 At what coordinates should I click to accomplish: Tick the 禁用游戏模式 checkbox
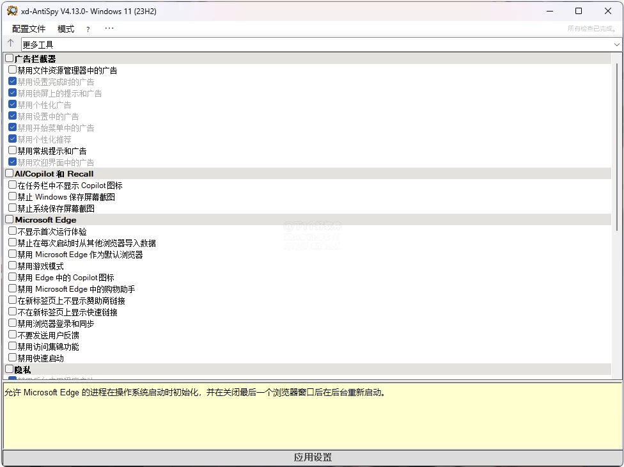[13, 266]
